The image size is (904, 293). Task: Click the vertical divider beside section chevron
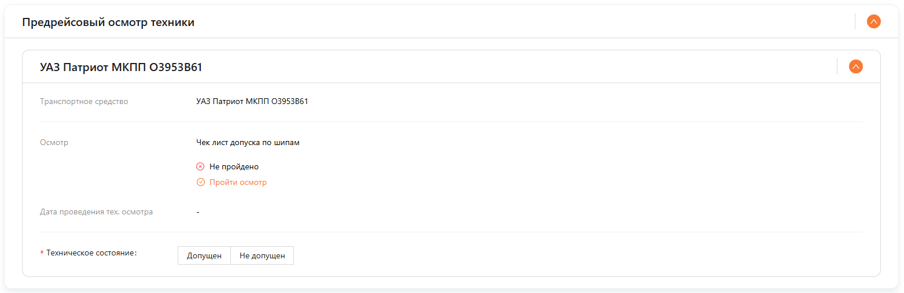855,22
